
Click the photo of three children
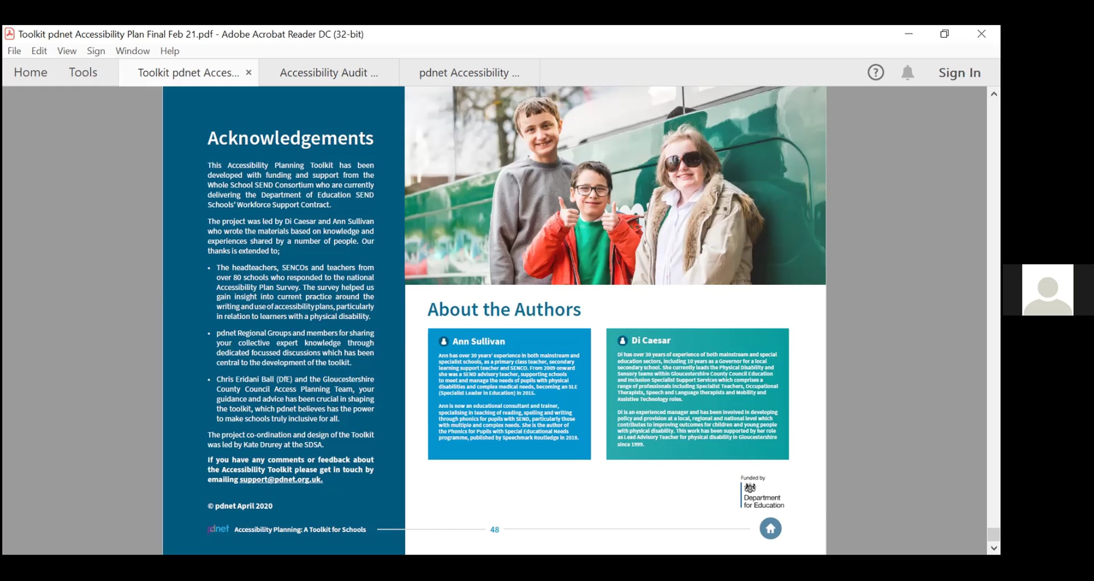[615, 185]
